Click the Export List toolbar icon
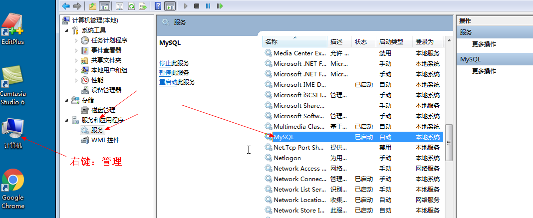This screenshot has width=533, height=218. pyautogui.click(x=143, y=6)
